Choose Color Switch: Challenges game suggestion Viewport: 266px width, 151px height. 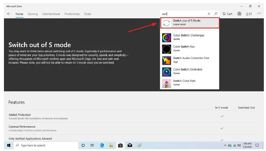[x=189, y=37]
